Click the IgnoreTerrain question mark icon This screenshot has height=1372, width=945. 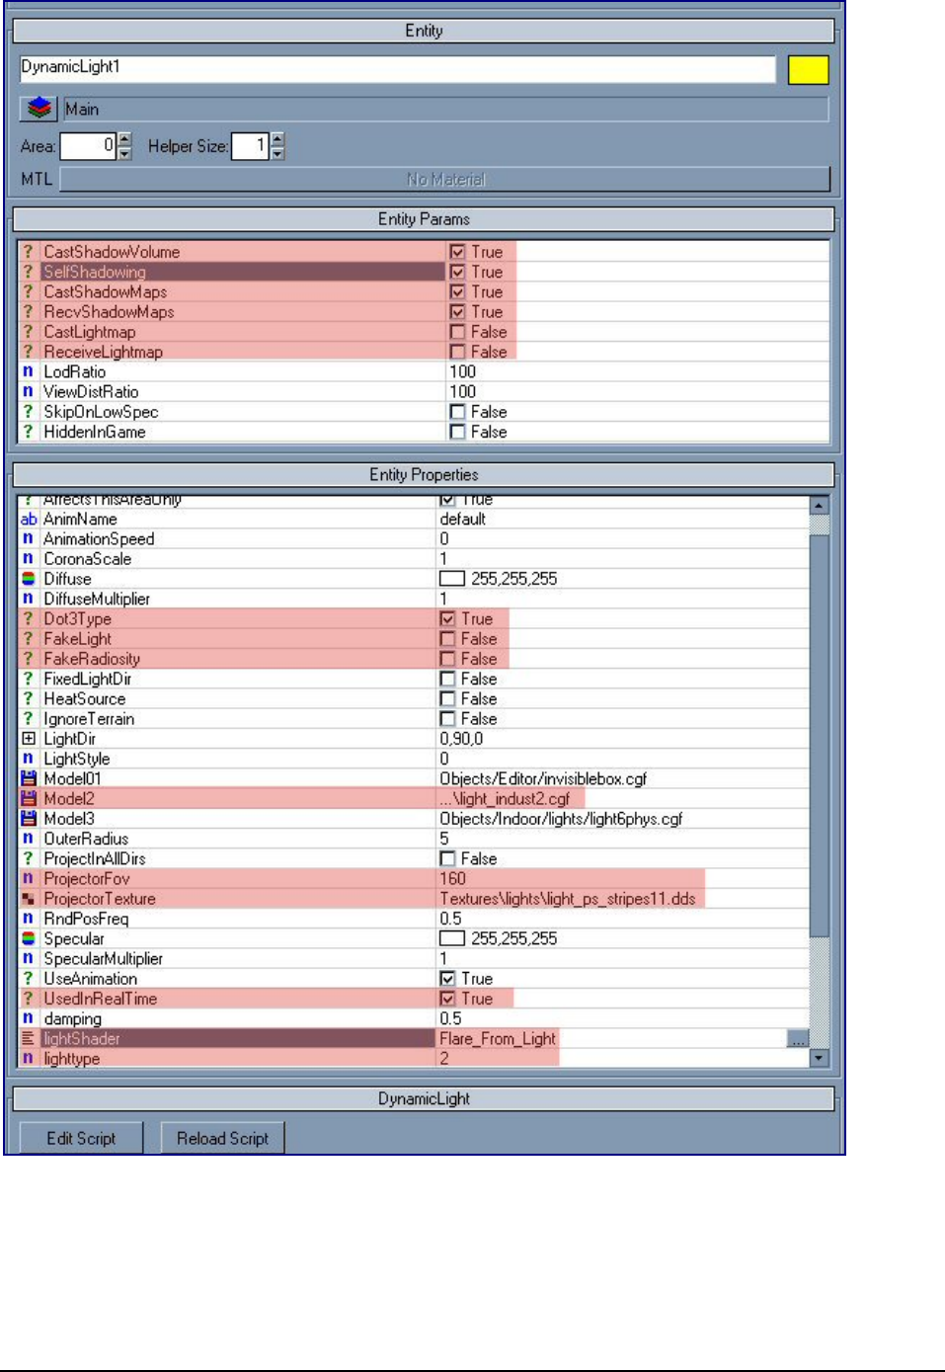click(29, 719)
